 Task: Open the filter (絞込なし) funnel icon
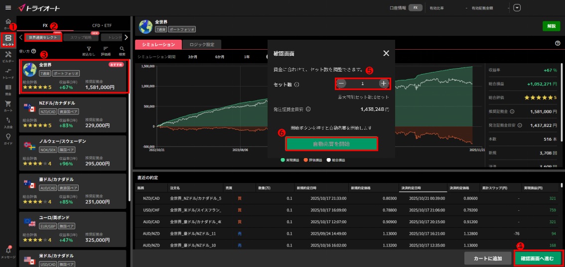89,50
